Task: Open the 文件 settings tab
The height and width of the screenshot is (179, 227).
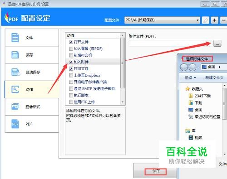Action: [x=32, y=38]
